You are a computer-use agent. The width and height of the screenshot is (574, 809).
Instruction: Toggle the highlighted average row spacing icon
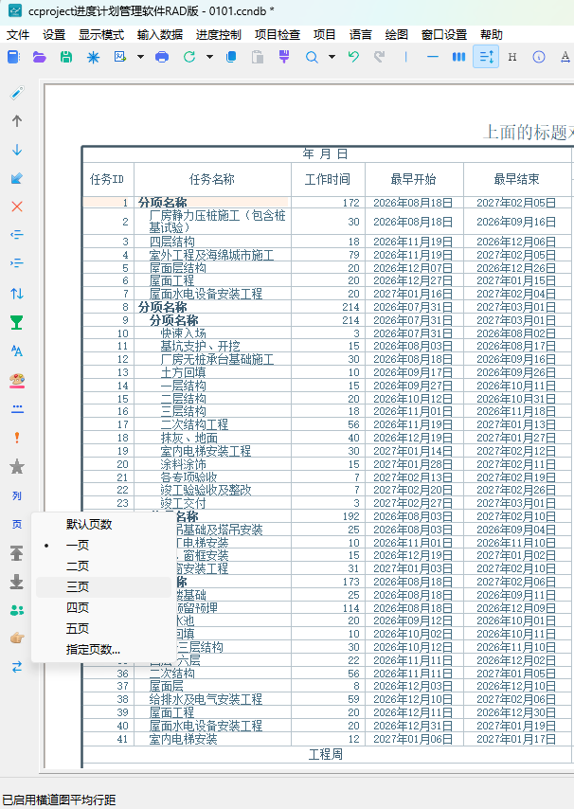tap(486, 57)
